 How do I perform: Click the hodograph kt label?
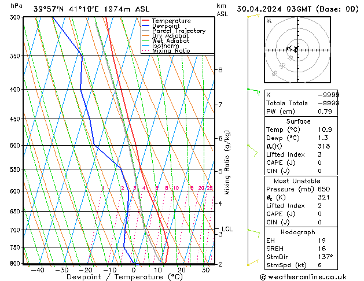tap(269, 21)
